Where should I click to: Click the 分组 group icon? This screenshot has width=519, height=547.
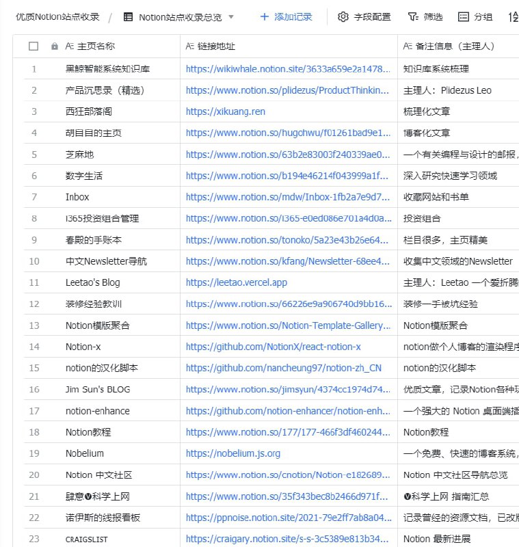(x=463, y=16)
